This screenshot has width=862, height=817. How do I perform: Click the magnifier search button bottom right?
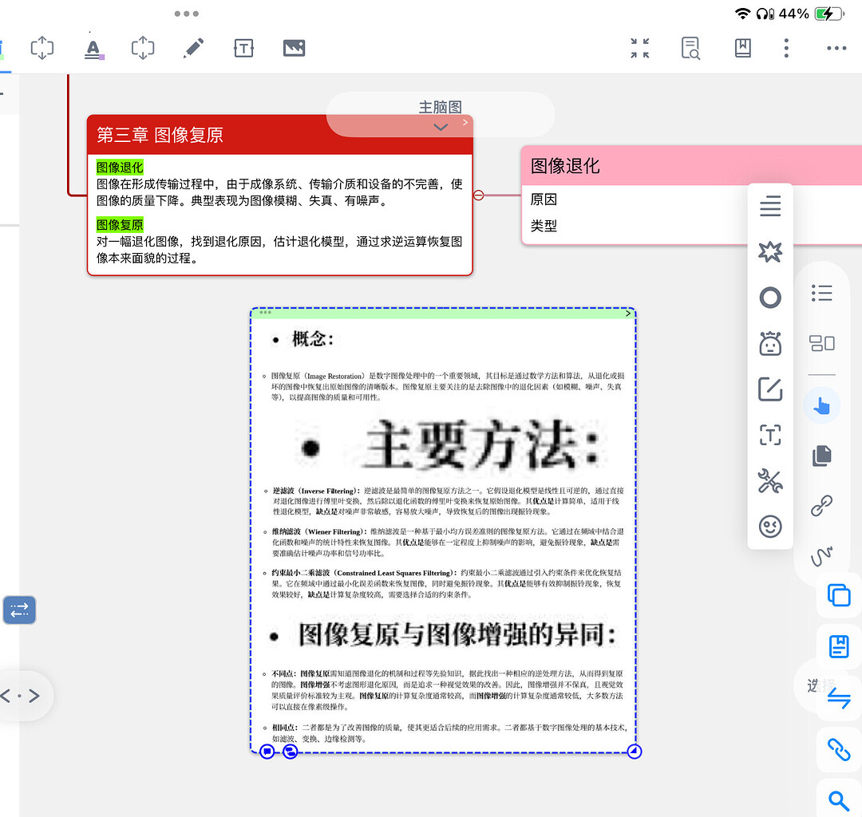coord(838,799)
